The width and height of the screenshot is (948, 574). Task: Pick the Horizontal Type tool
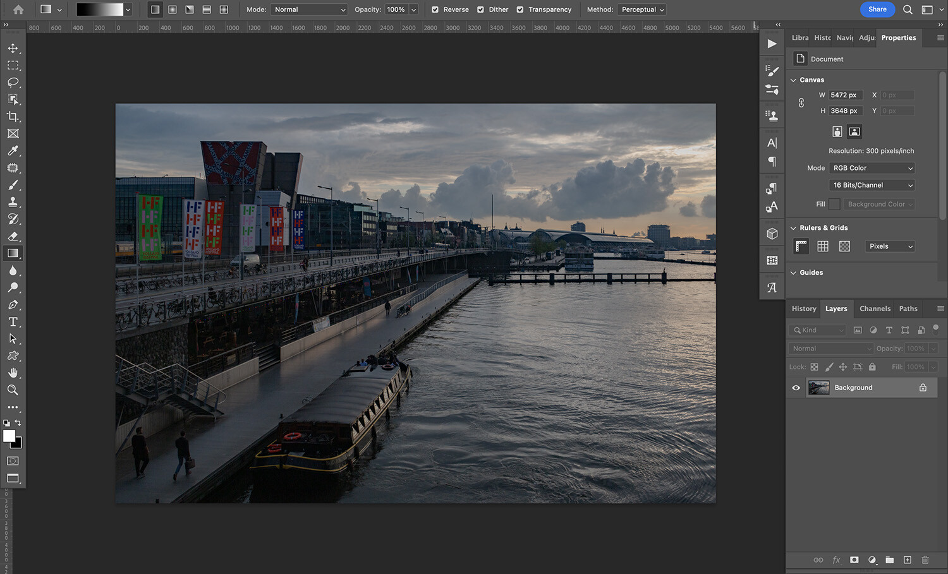(13, 321)
